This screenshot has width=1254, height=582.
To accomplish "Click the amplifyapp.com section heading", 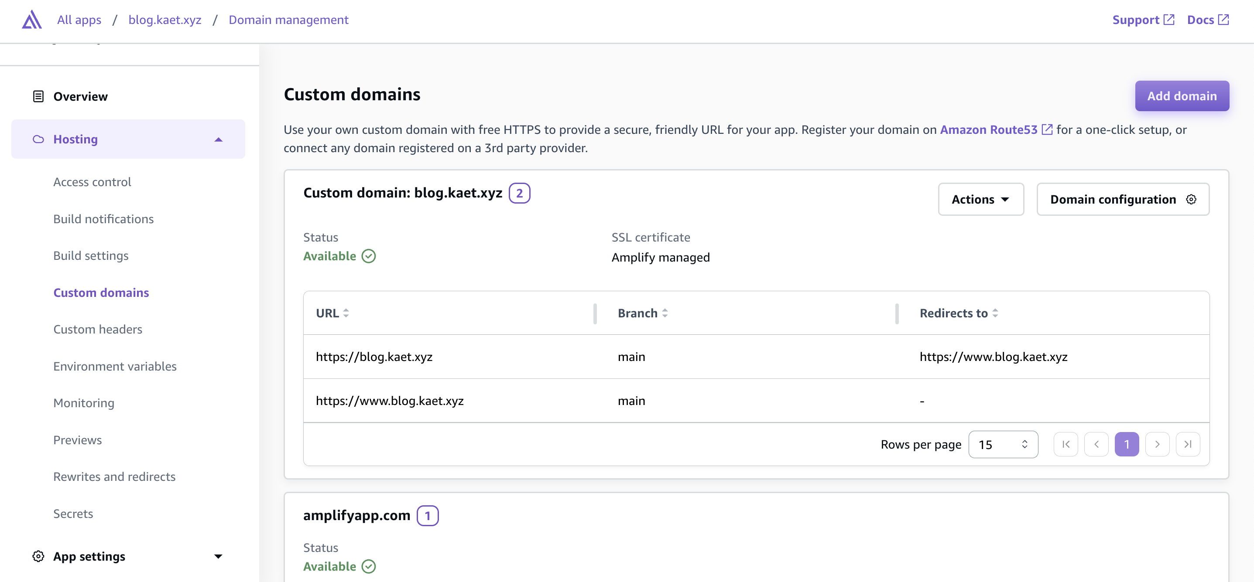I will (x=356, y=515).
